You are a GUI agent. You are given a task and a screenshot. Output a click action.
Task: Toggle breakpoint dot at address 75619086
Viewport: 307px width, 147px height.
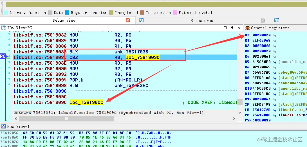pyautogui.click(x=9, y=45)
